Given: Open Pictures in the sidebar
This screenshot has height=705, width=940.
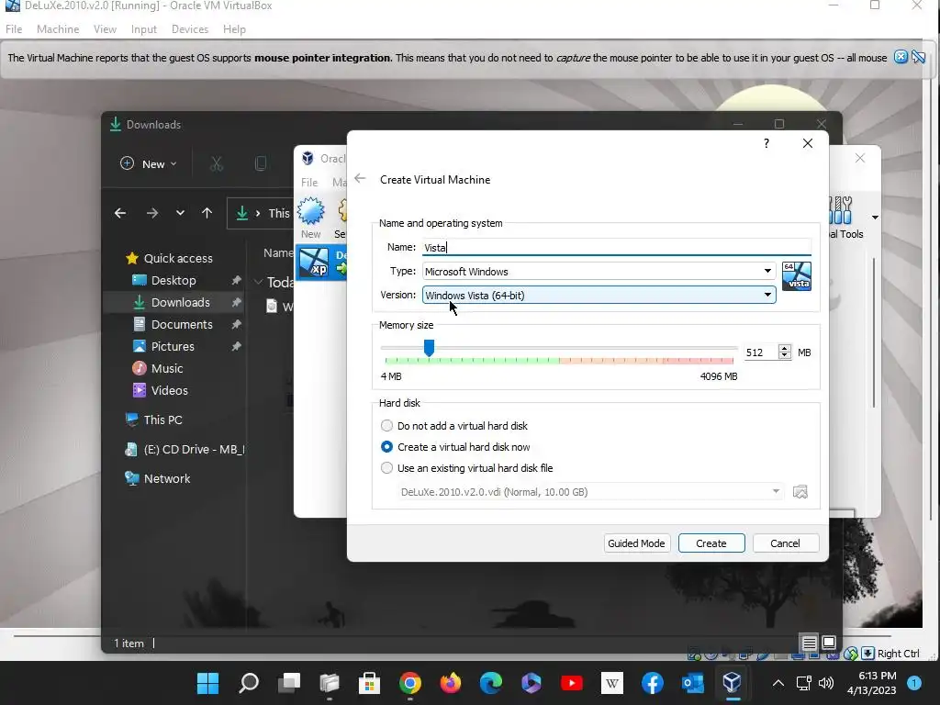Looking at the screenshot, I should click(x=173, y=346).
